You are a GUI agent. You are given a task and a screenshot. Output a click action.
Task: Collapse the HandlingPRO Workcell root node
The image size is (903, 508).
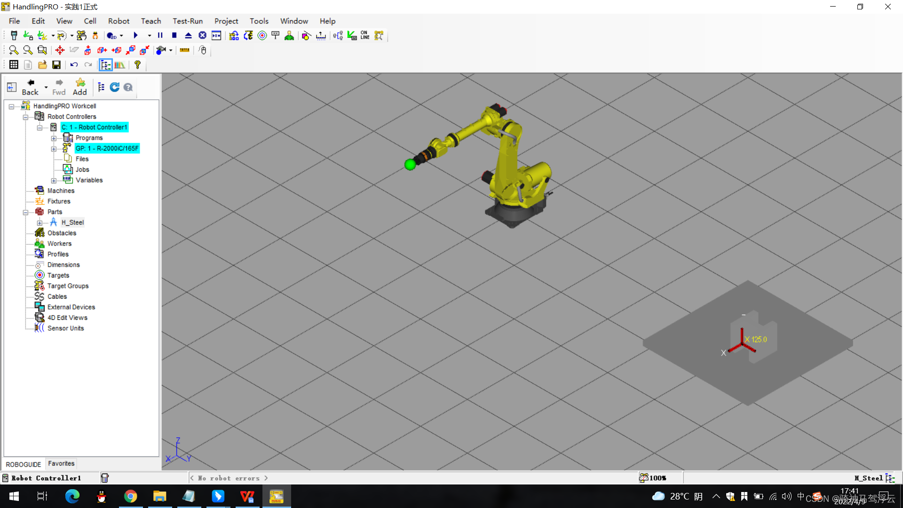tap(11, 106)
